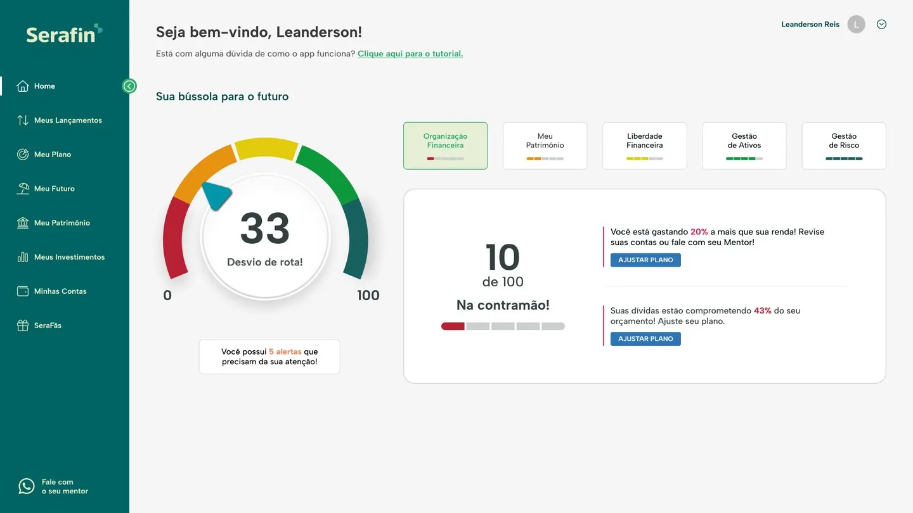Click the 10 de 100 score

(503, 265)
